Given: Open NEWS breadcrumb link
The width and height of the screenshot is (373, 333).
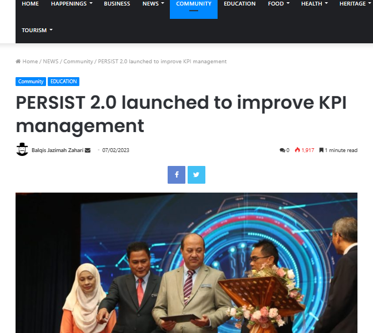Looking at the screenshot, I should click(51, 62).
